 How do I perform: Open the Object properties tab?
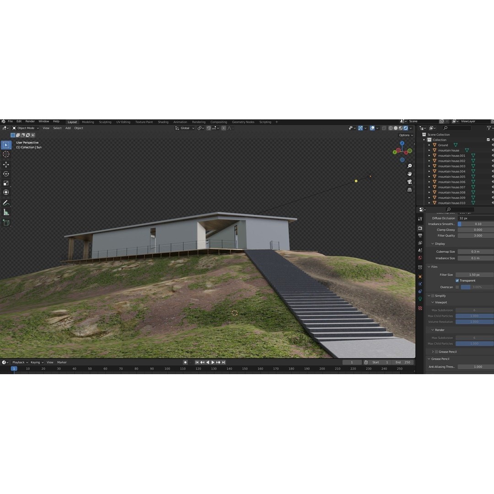[420, 276]
